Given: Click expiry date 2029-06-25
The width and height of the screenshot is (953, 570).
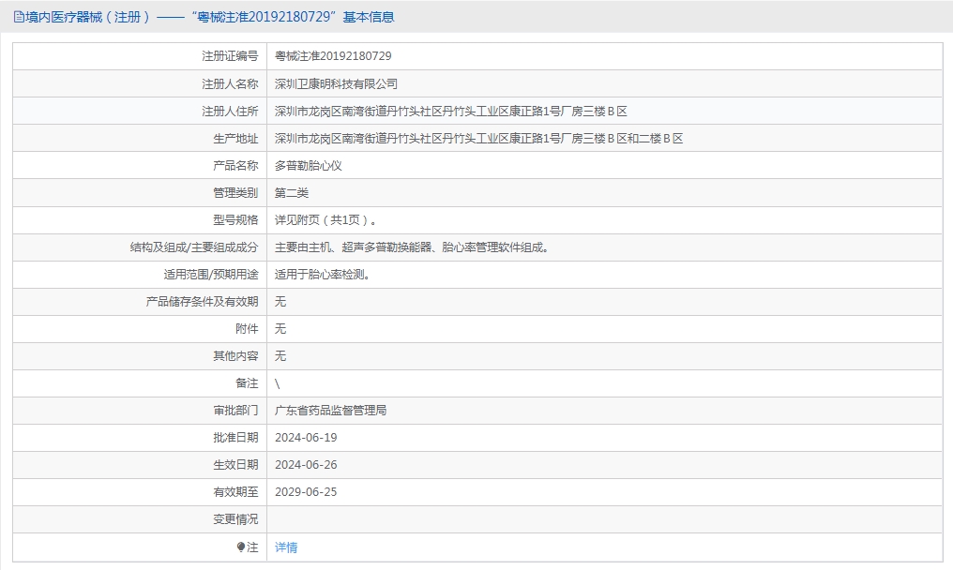Looking at the screenshot, I should point(306,491).
